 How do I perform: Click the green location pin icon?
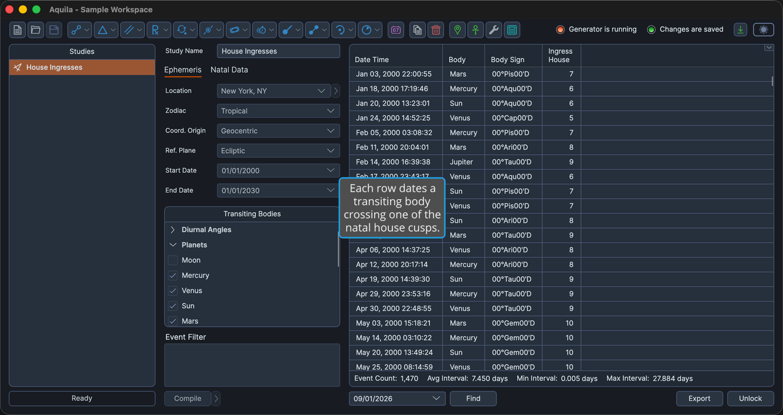(457, 30)
